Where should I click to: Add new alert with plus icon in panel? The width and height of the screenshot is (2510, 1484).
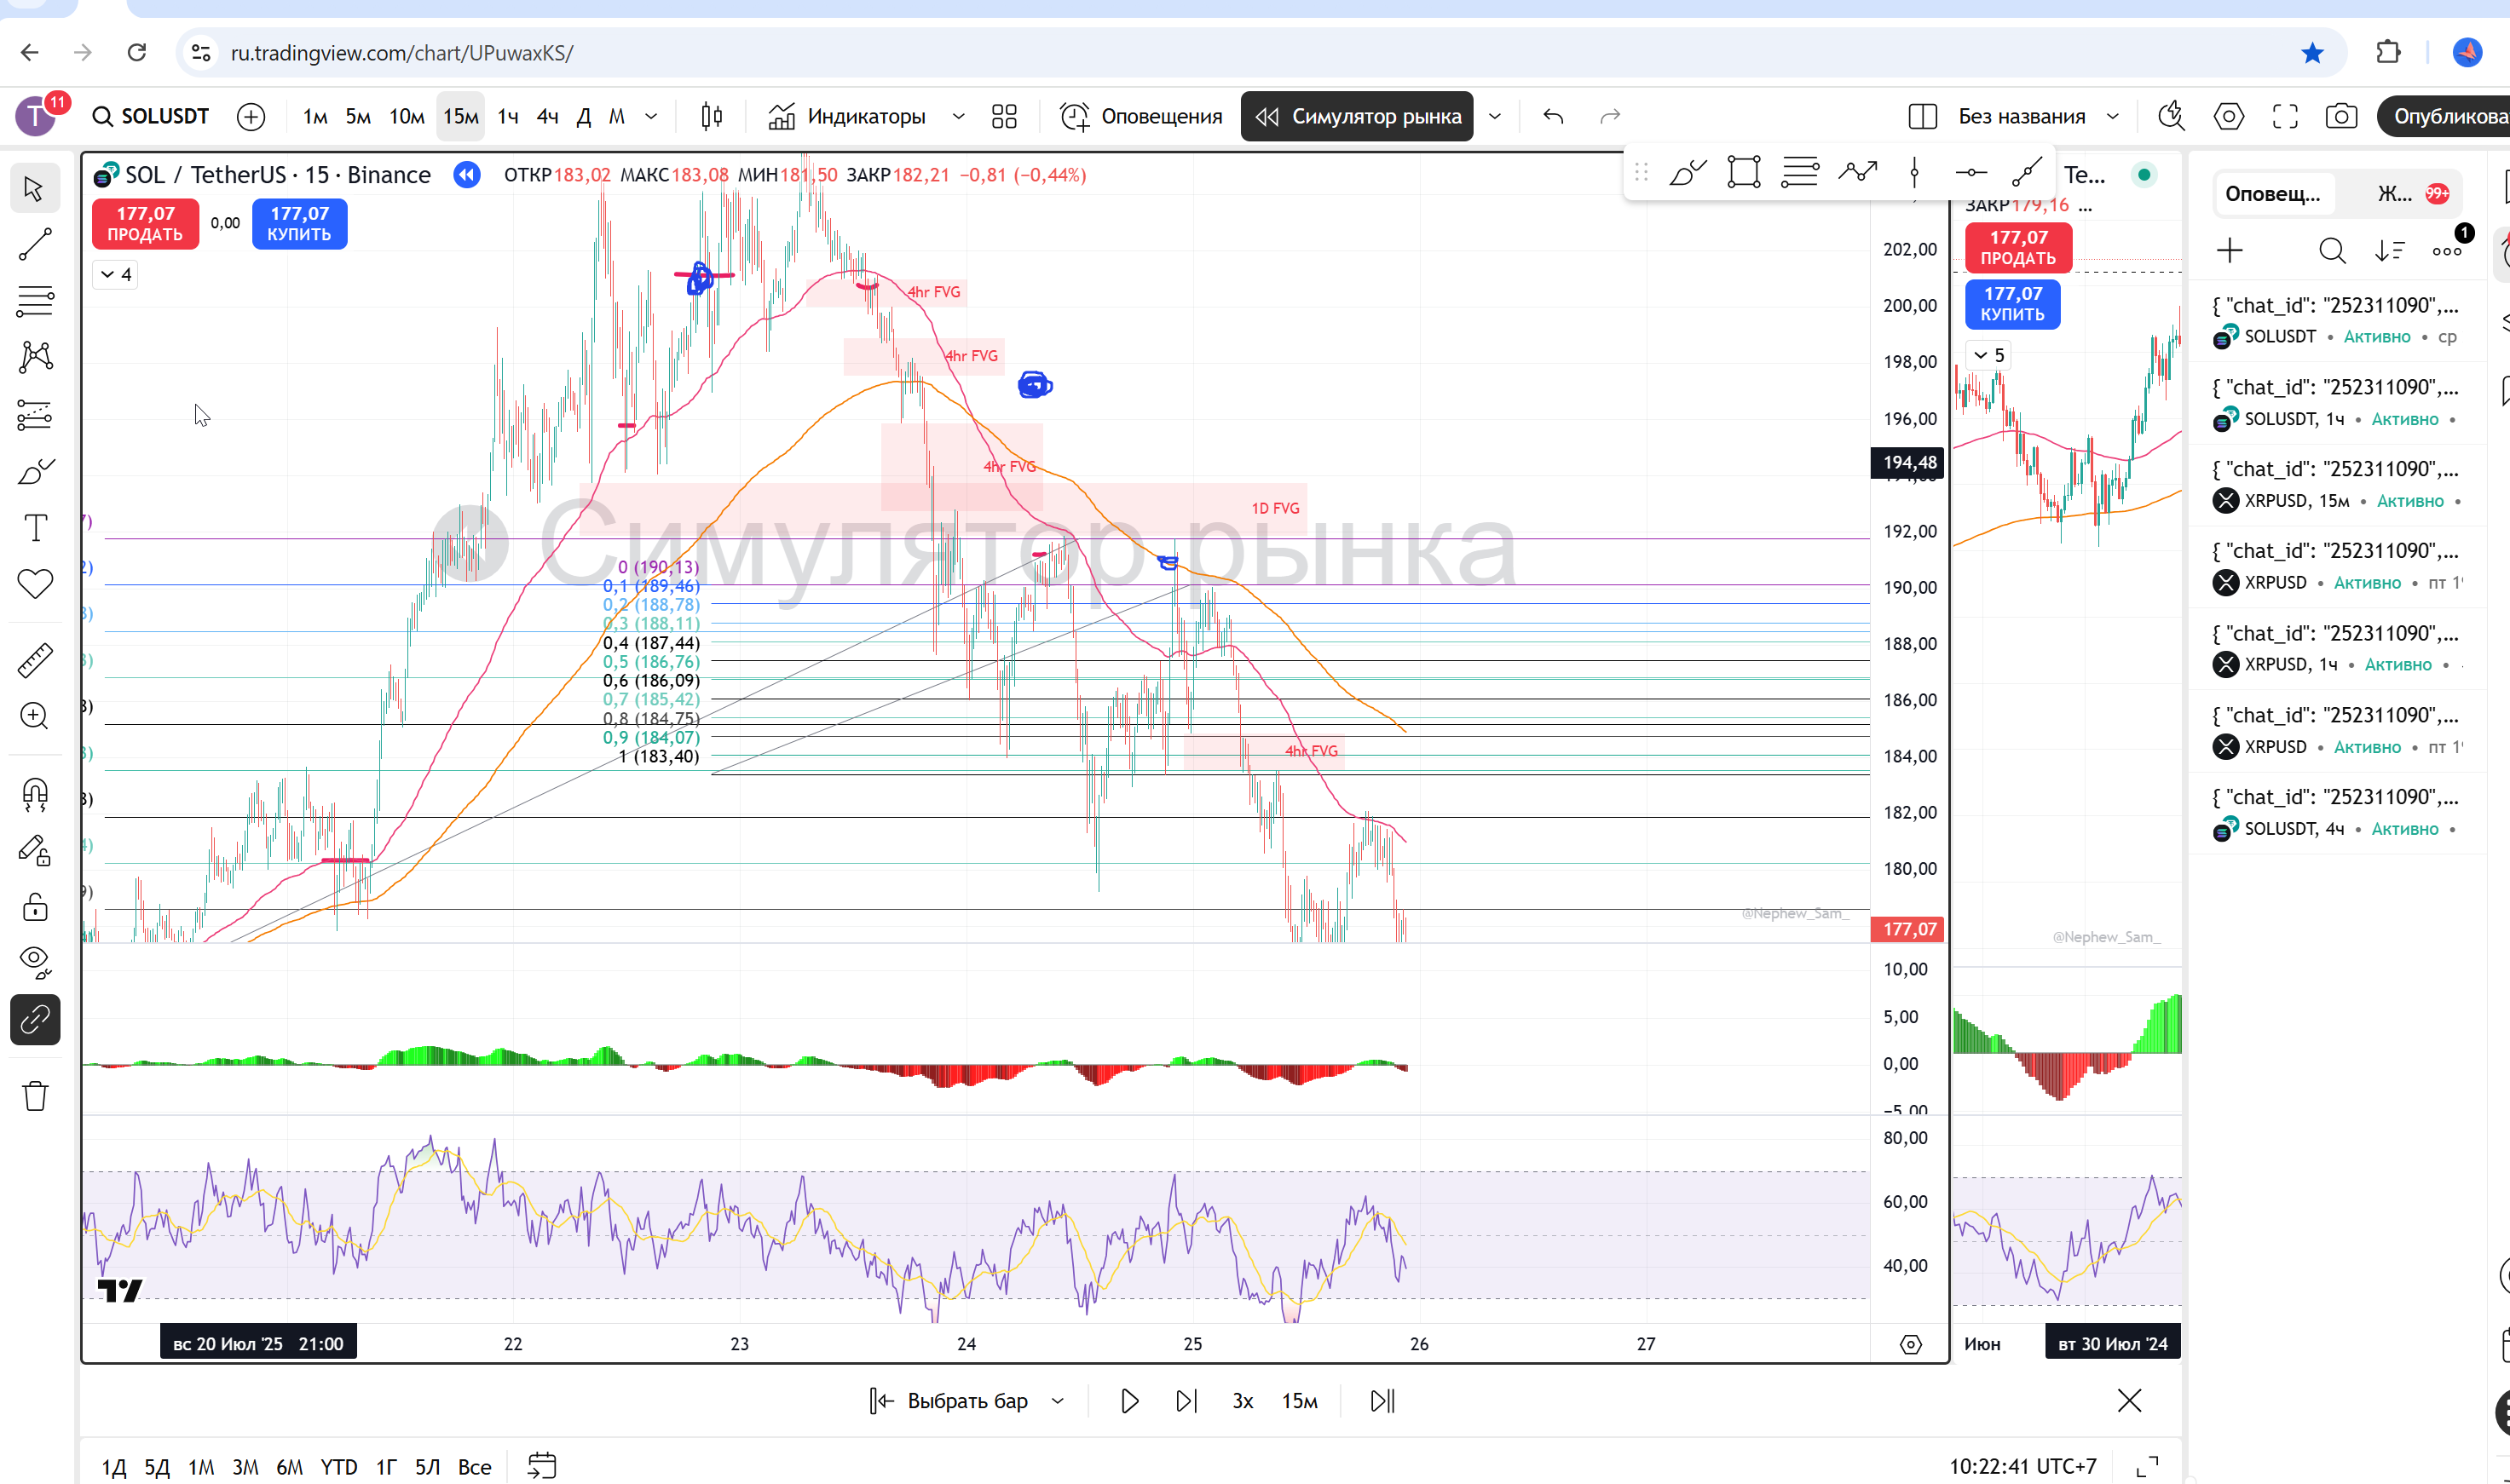(2229, 251)
